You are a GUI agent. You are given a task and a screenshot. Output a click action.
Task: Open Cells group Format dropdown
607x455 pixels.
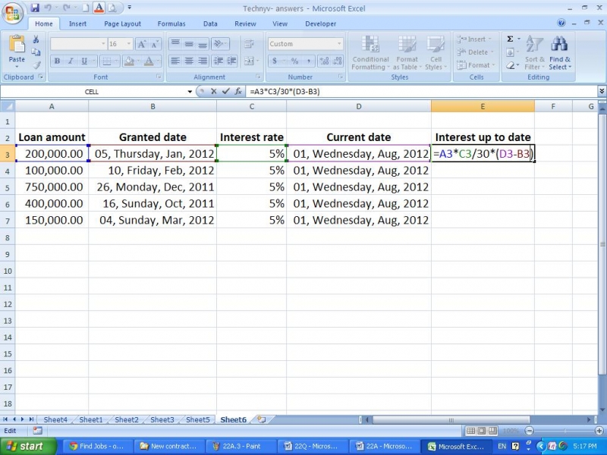click(476, 65)
